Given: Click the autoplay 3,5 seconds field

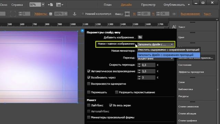Looking at the screenshot, I should pos(148,71).
